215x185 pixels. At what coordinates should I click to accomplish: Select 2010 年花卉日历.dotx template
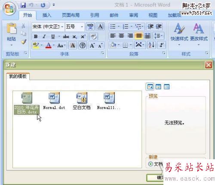tap(27, 103)
